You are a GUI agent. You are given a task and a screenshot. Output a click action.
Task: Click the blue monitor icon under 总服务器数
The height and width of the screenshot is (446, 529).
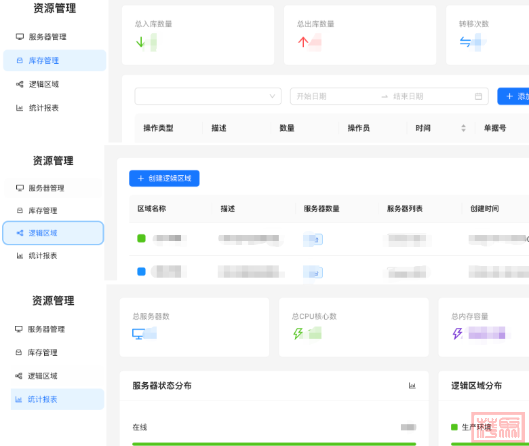[x=138, y=333]
